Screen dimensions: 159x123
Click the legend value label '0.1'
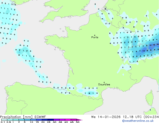click(3, 122)
